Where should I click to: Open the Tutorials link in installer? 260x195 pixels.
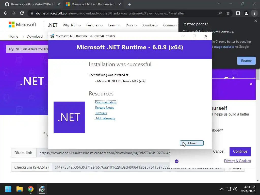pyautogui.click(x=101, y=113)
